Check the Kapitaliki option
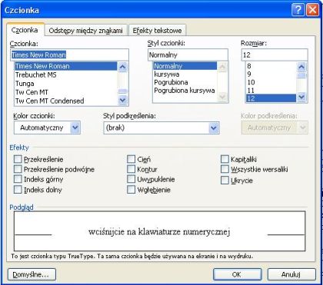323x285 pixels. click(x=225, y=159)
